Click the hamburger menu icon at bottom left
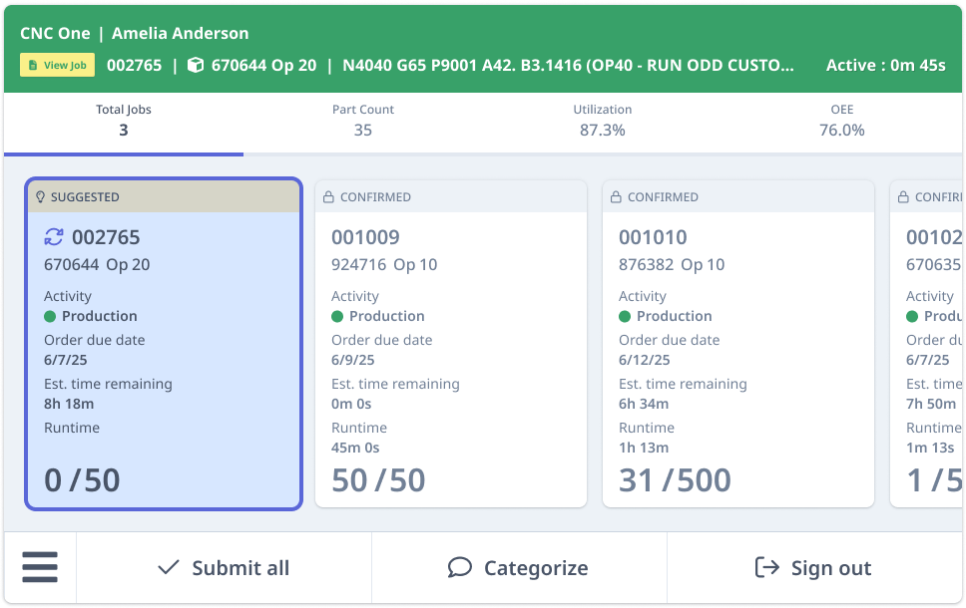The height and width of the screenshot is (608, 966). click(40, 566)
